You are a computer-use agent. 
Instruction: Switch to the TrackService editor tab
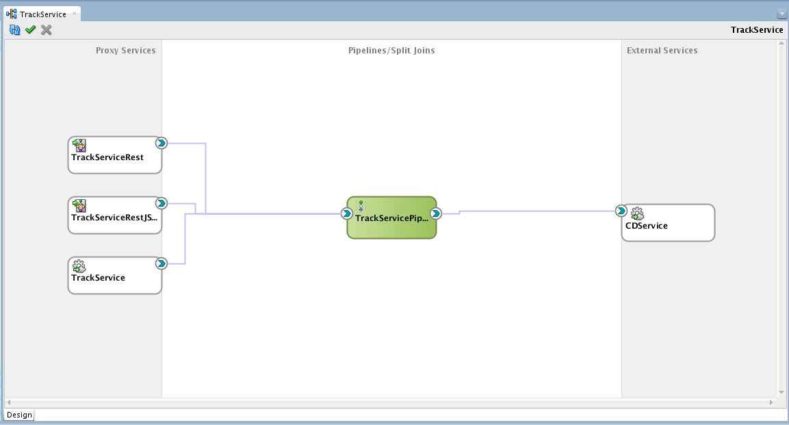tap(42, 14)
